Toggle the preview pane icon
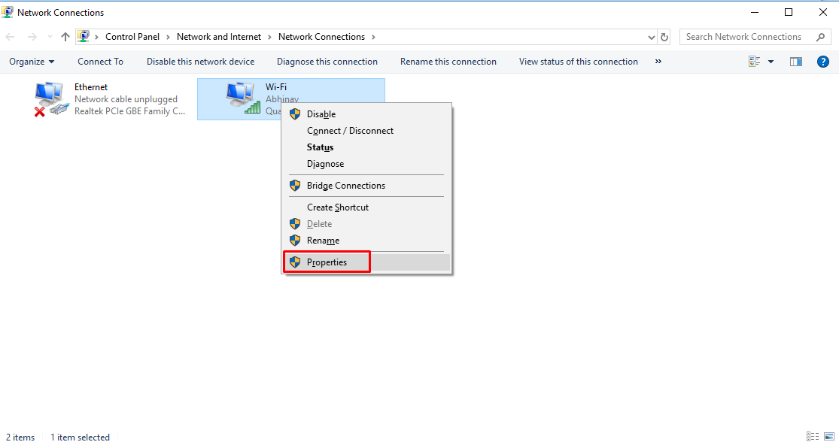The image size is (839, 445). (796, 62)
